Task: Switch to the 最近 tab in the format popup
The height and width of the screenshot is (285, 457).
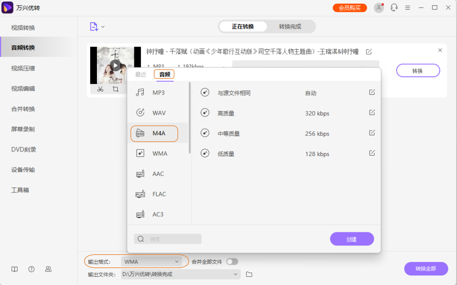Action: click(141, 75)
